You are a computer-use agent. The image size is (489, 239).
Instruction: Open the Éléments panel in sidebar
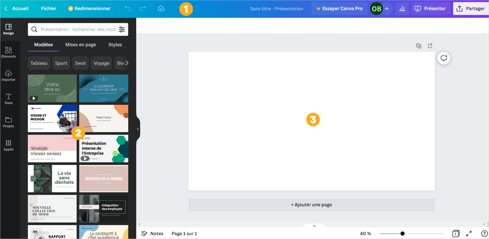[8, 52]
